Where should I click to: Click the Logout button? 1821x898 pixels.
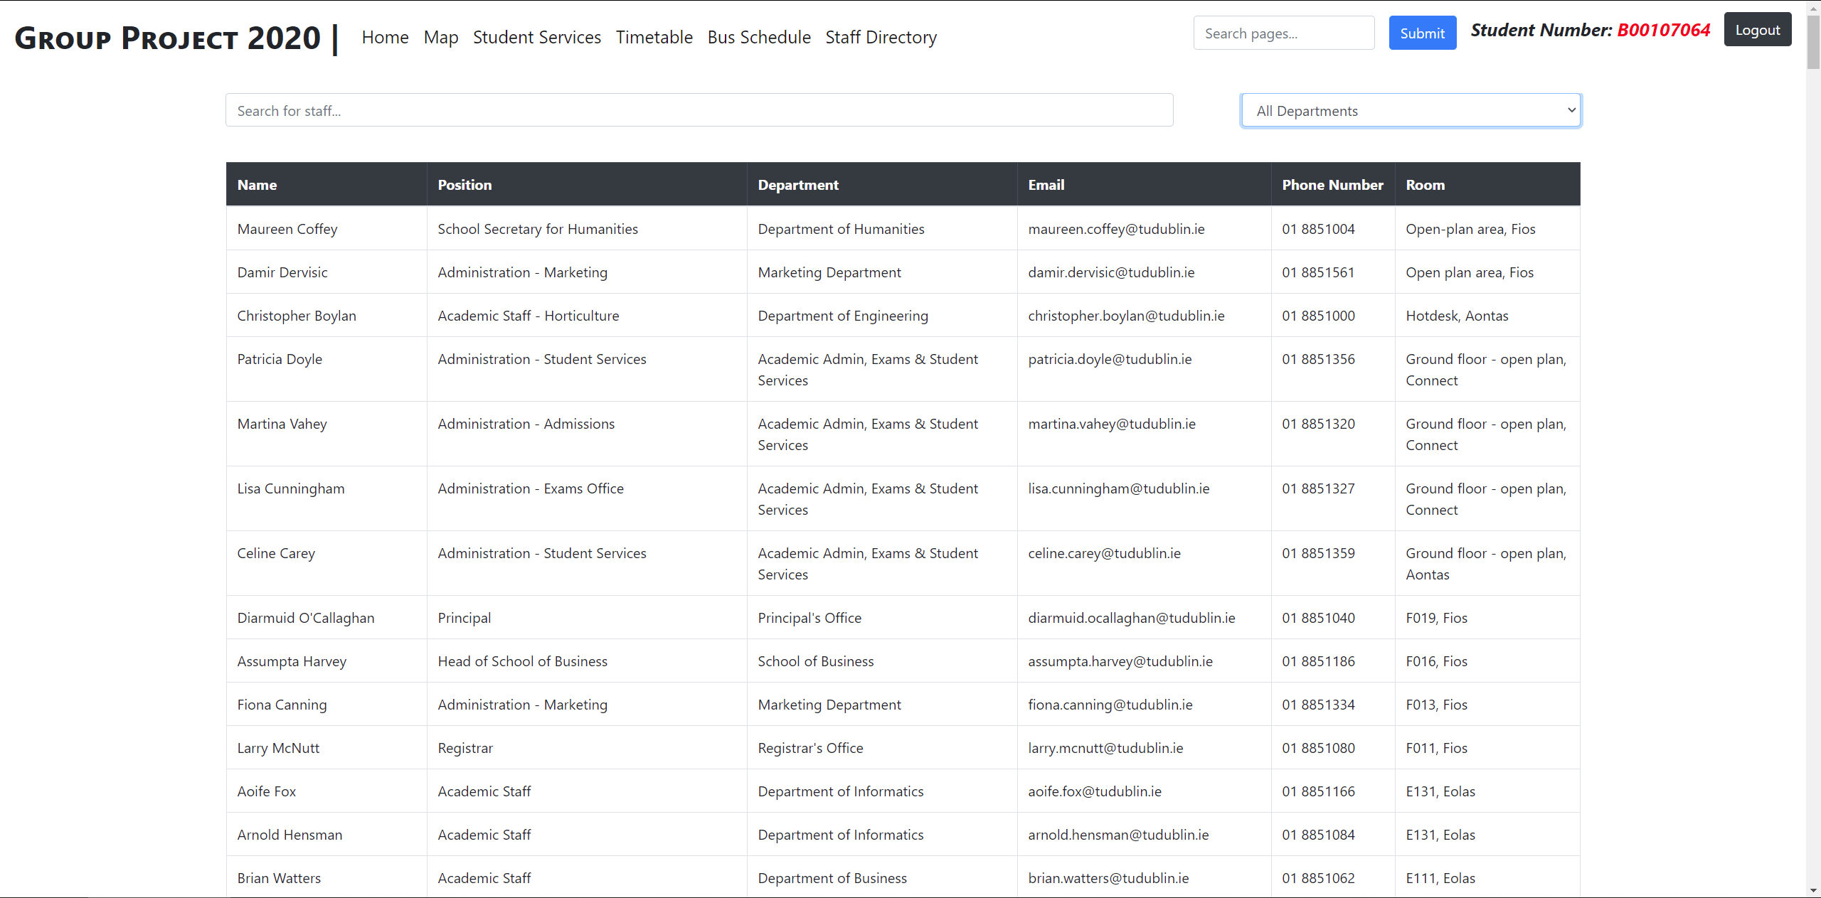(1758, 30)
